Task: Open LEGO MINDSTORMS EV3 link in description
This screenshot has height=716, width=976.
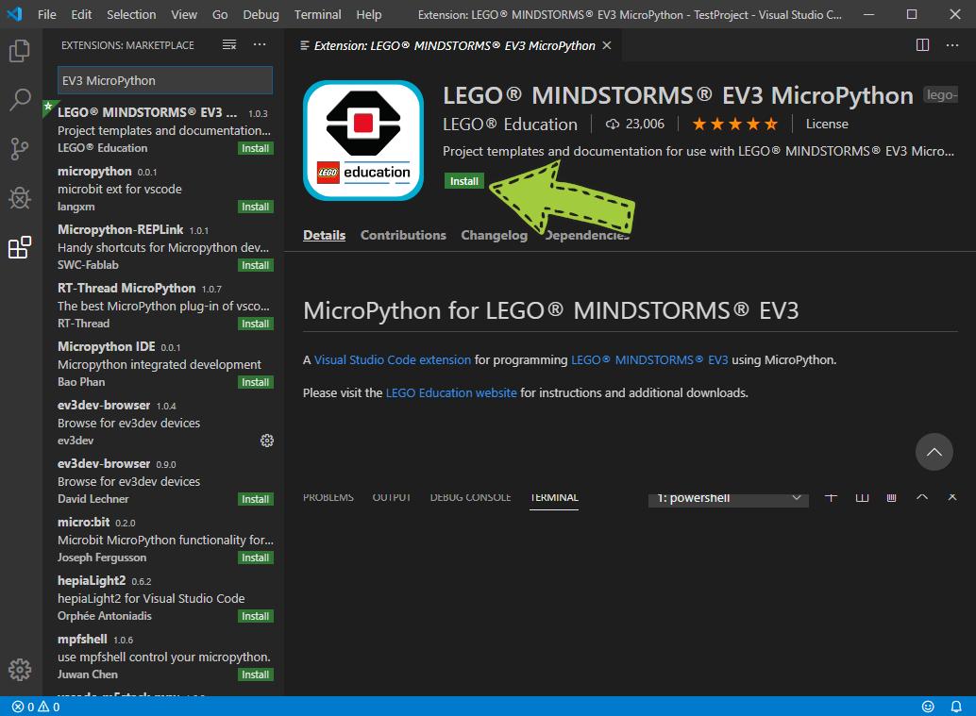Action: [649, 359]
